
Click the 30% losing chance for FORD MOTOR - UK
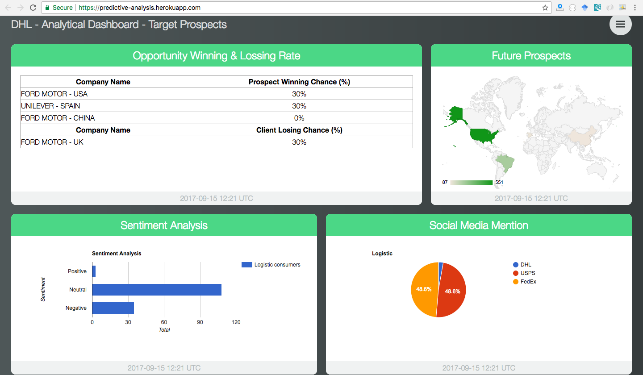tap(299, 142)
